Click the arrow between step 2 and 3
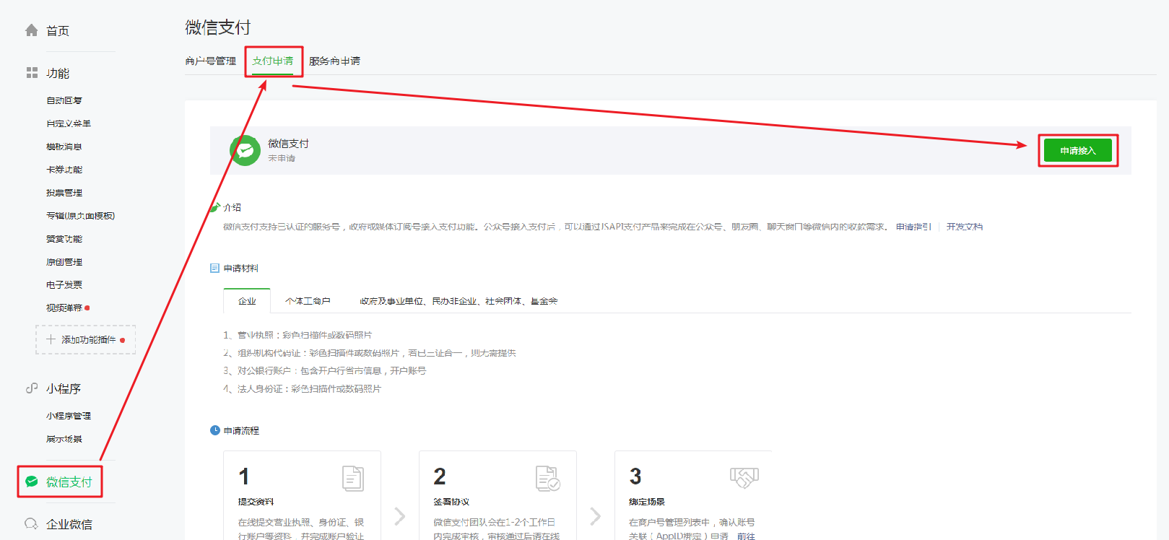The image size is (1169, 540). coord(596,516)
